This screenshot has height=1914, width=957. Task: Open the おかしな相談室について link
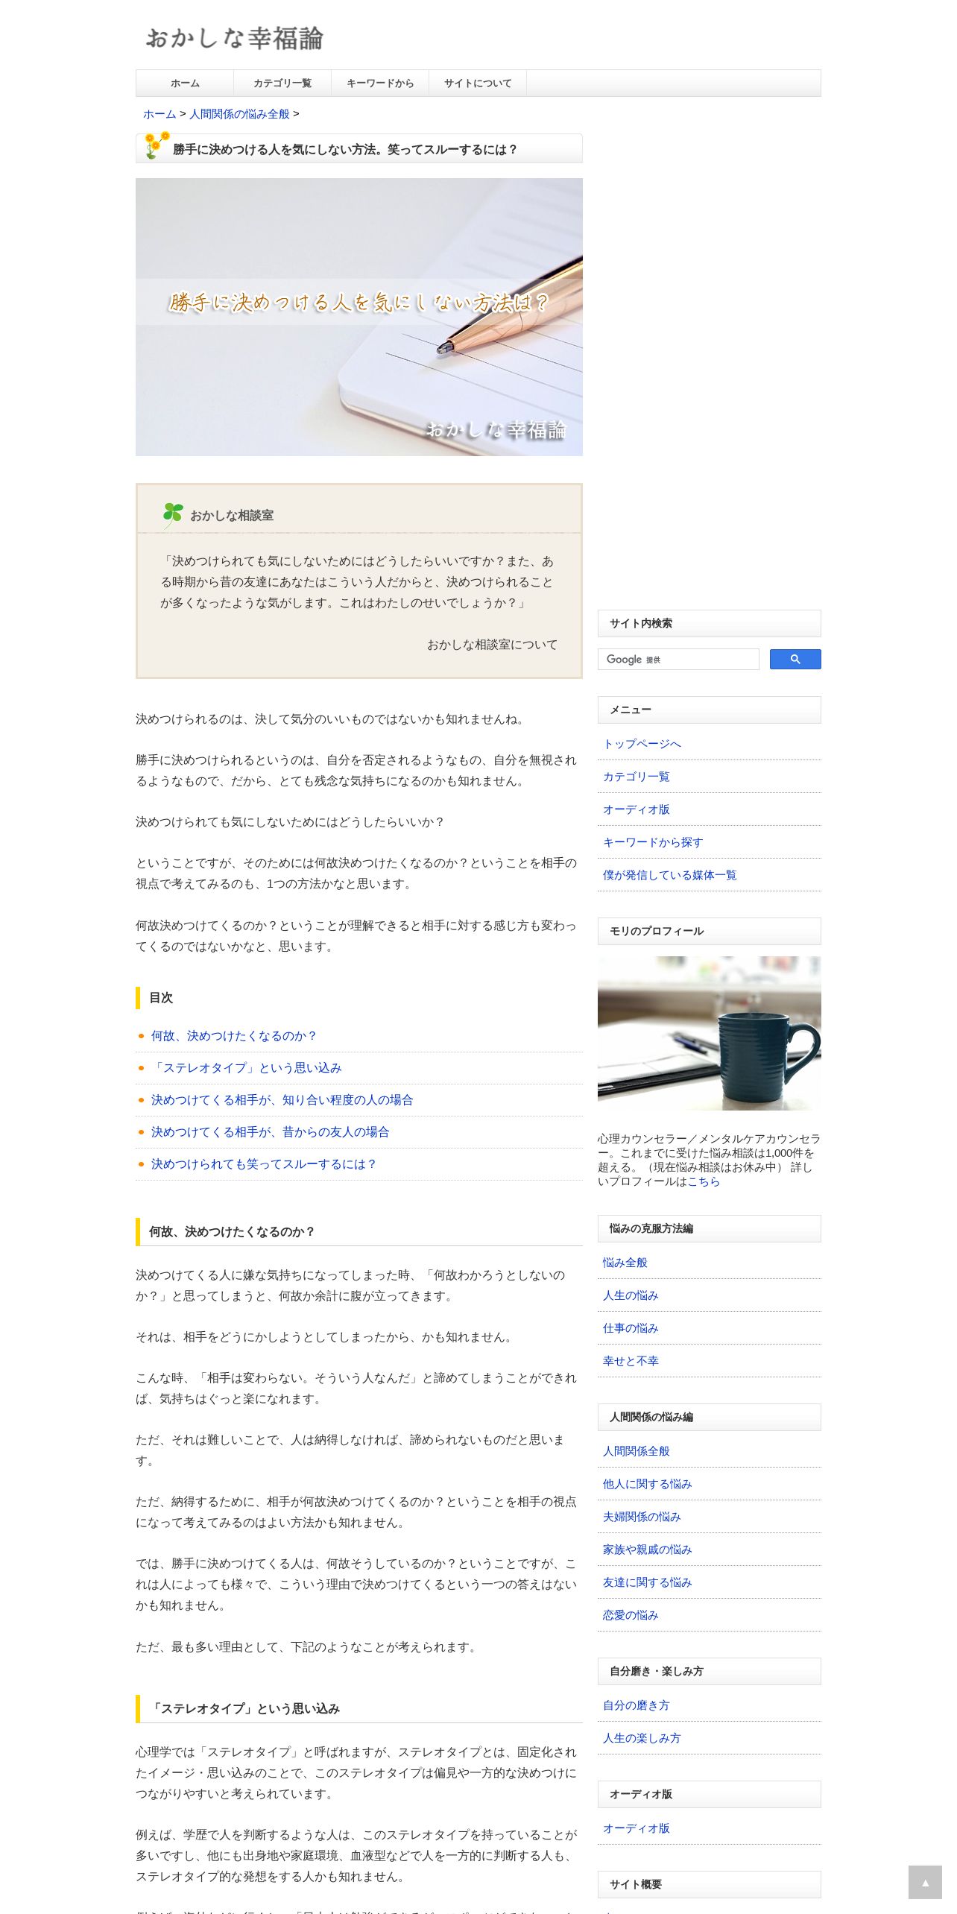pyautogui.click(x=492, y=645)
